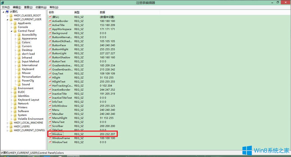Click the Console folder icon

pos(15,27)
